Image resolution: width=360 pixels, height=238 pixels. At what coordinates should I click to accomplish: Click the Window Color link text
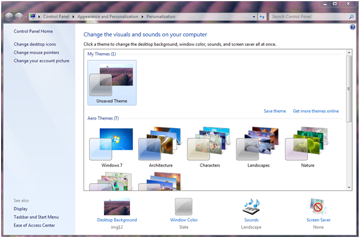click(x=183, y=220)
